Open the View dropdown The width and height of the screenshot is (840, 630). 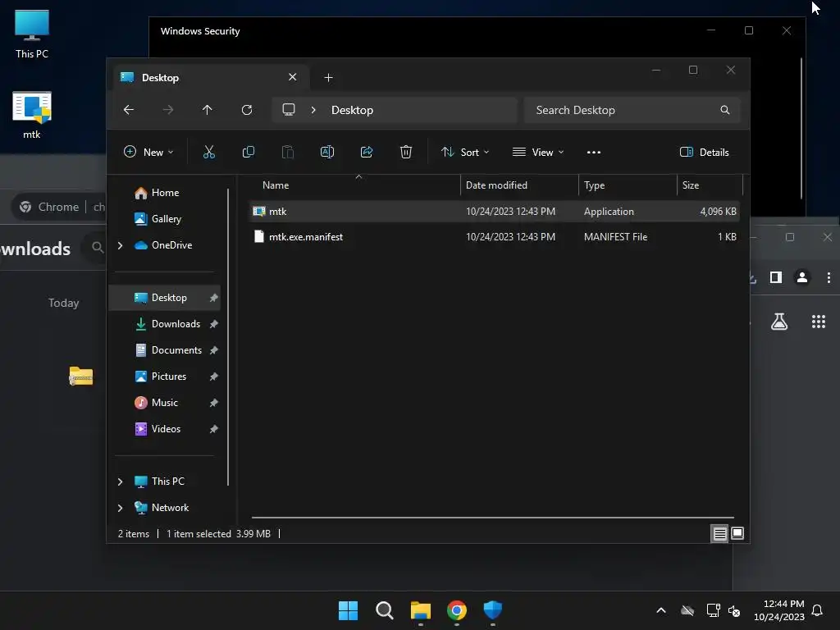pos(538,152)
